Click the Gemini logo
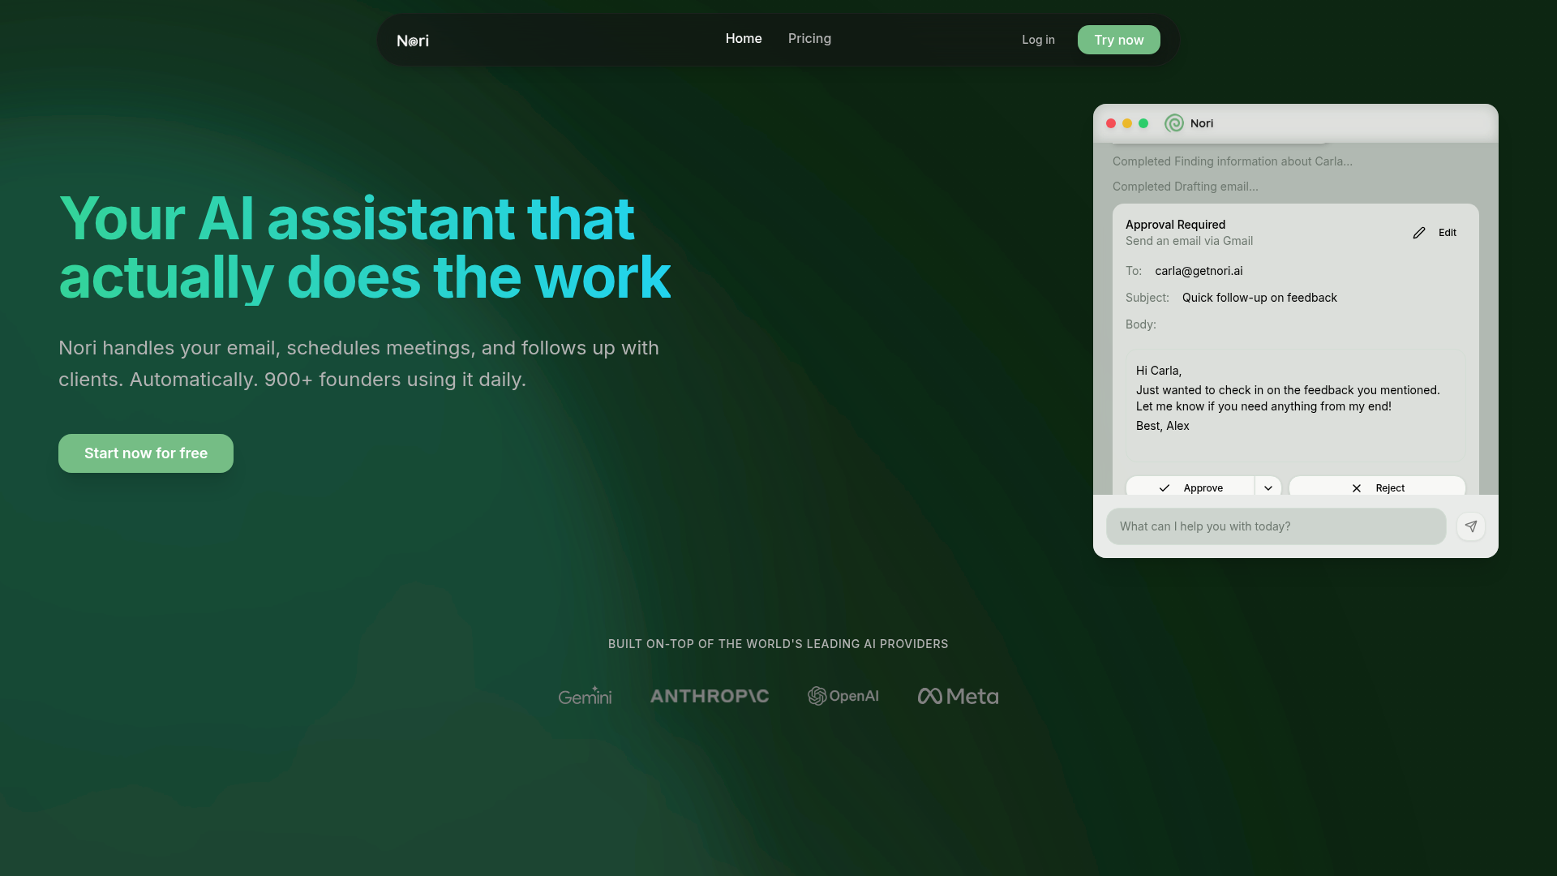 (x=585, y=696)
